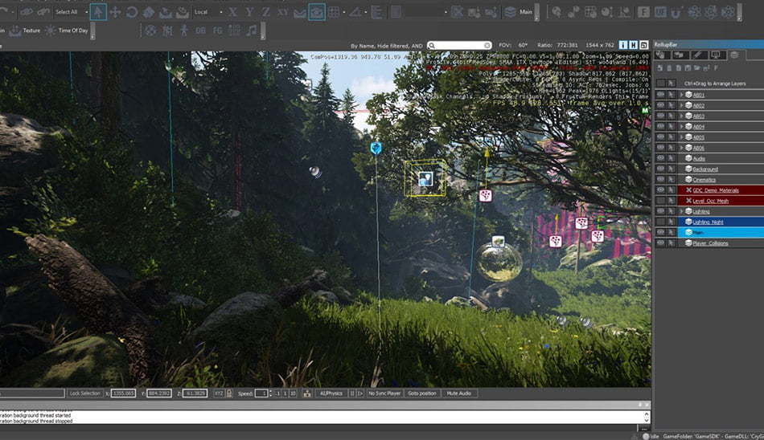Hide the Background layer with its eye

click(661, 169)
